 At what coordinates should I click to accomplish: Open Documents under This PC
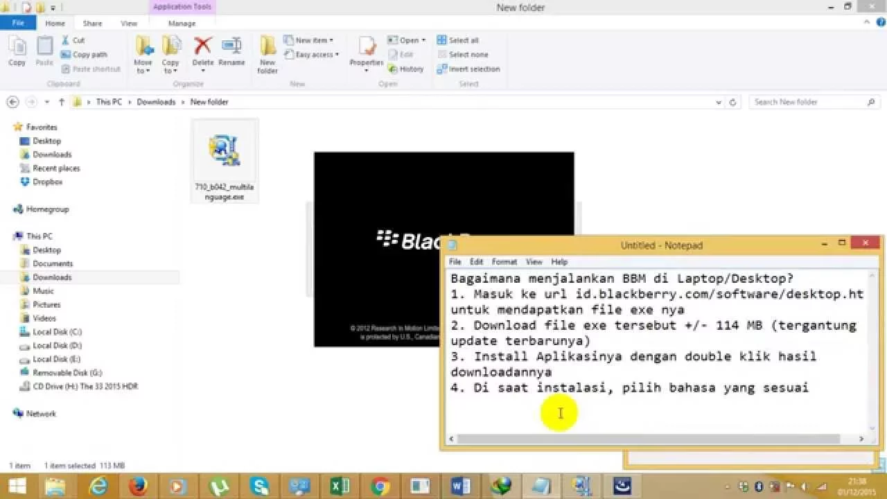[53, 263]
